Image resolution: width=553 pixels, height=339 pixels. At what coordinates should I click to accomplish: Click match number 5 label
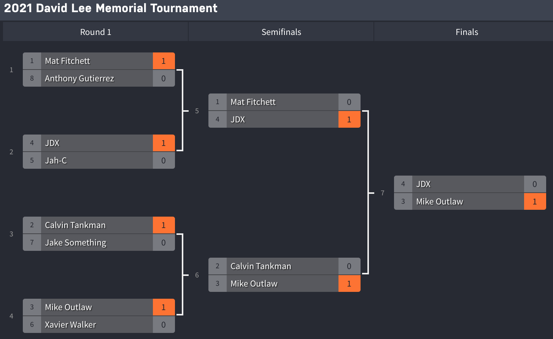click(x=197, y=111)
